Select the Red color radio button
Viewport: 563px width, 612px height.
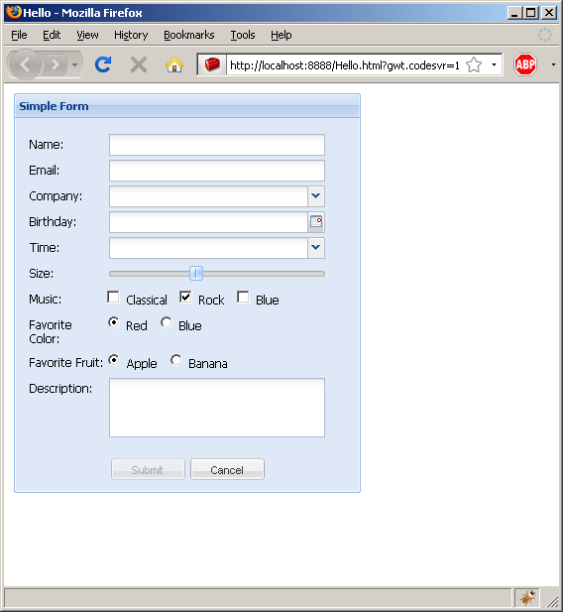coord(114,322)
